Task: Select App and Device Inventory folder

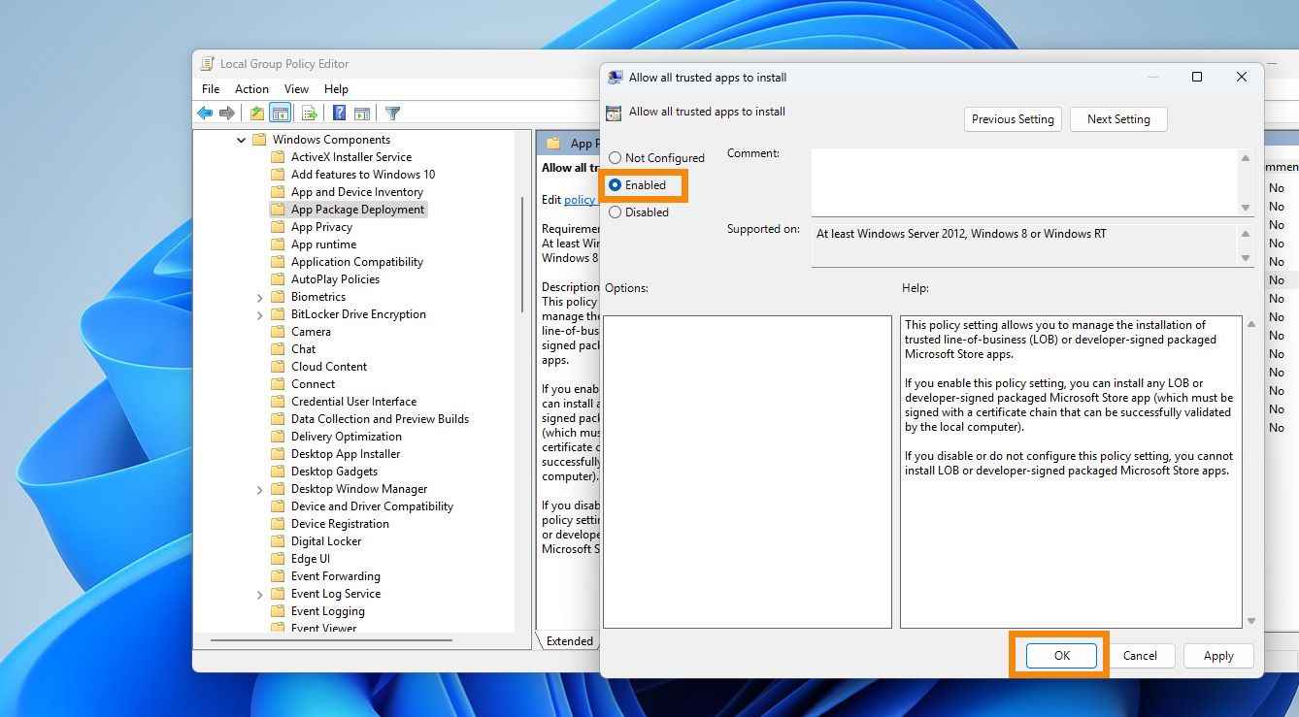Action: [x=357, y=192]
